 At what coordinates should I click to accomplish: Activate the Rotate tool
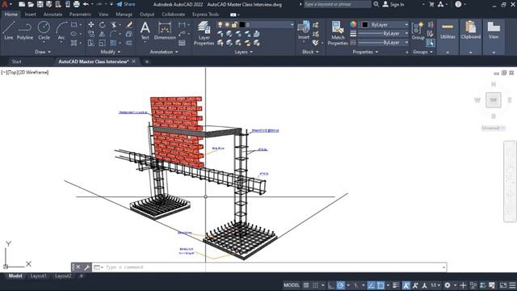click(x=103, y=25)
